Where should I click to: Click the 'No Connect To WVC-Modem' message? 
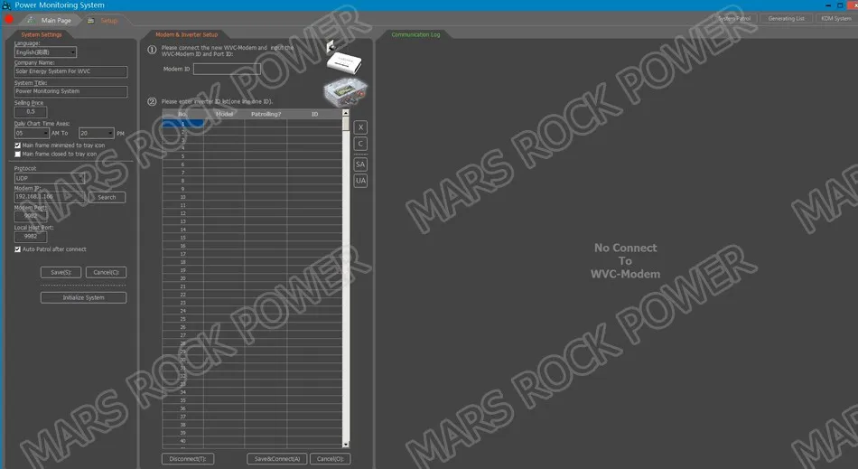tap(626, 261)
